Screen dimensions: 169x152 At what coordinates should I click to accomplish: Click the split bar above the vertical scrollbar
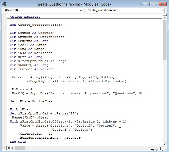click(x=164, y=15)
